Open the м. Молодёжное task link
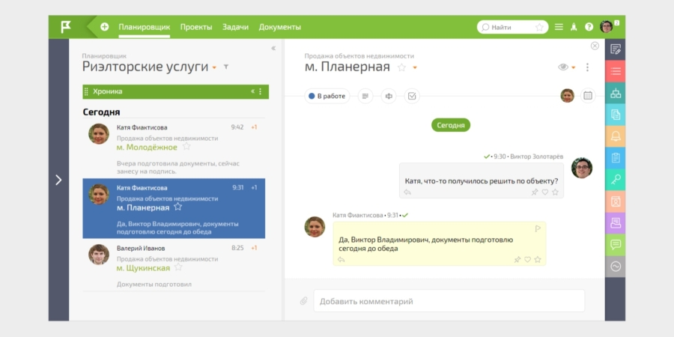The height and width of the screenshot is (337, 674). (x=147, y=147)
